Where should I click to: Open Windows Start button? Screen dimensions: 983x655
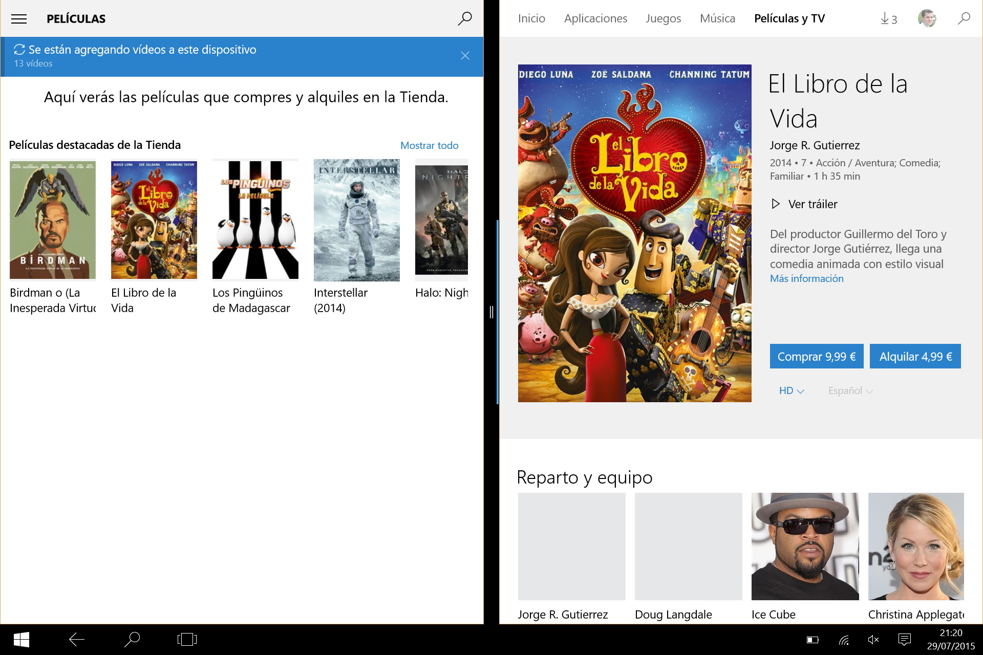coord(21,639)
